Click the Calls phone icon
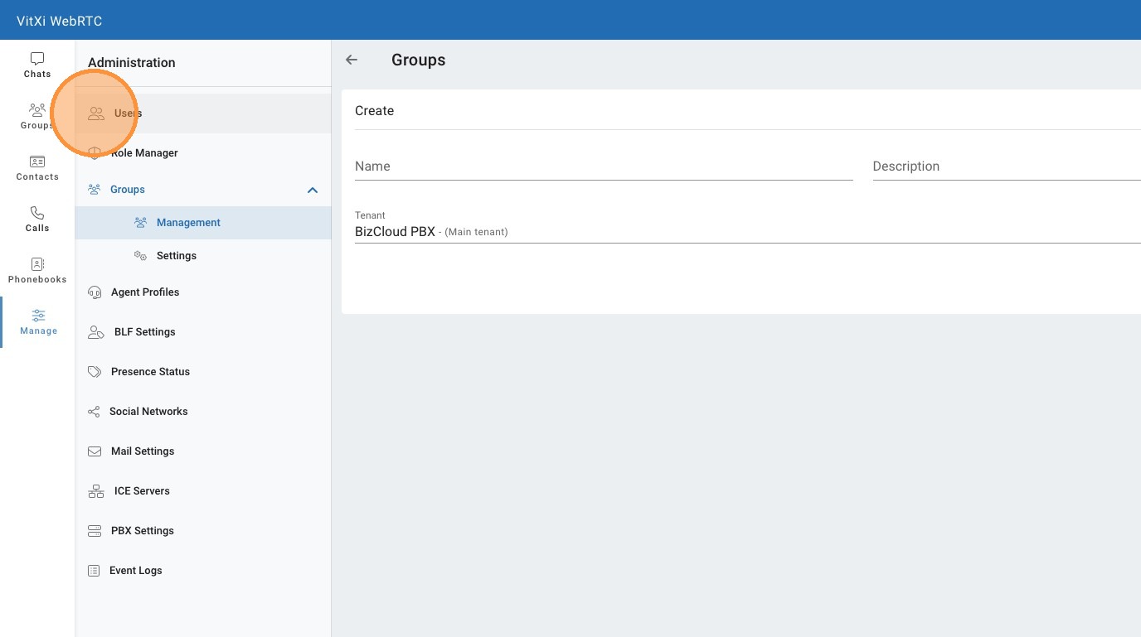The height and width of the screenshot is (637, 1141). pos(37,213)
